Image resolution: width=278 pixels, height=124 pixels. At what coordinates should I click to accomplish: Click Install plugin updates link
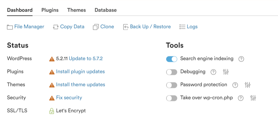(80, 72)
